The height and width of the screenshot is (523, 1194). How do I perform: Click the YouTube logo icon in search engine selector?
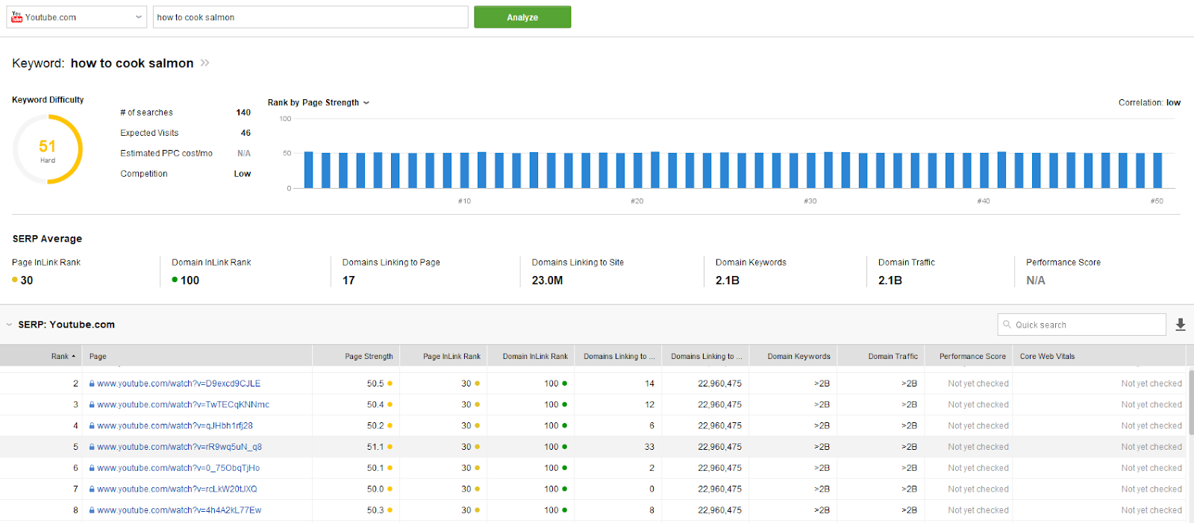[x=16, y=16]
